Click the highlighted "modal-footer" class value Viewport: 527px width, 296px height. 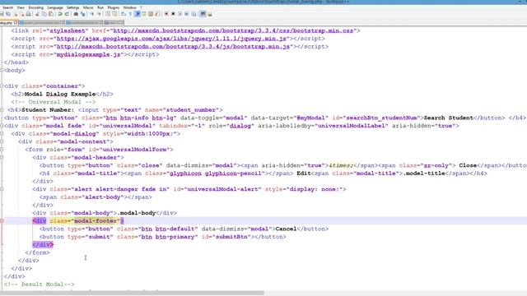click(96, 221)
